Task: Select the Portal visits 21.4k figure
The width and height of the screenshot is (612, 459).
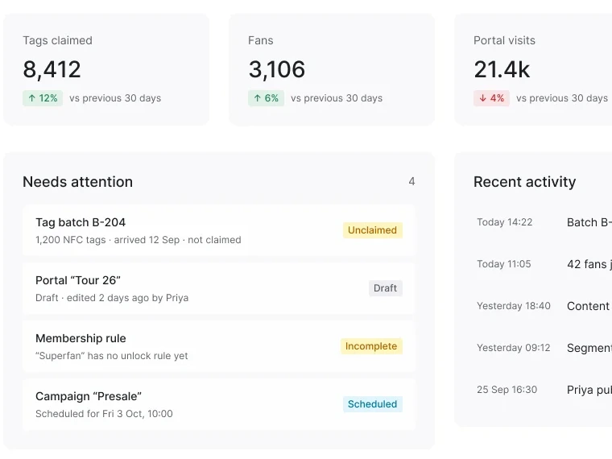Action: click(x=502, y=69)
